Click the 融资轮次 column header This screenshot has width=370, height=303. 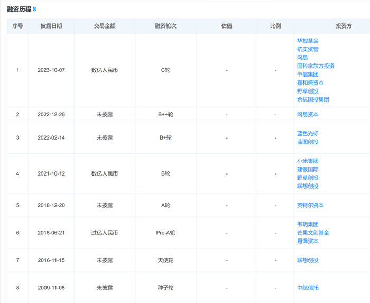(x=165, y=26)
